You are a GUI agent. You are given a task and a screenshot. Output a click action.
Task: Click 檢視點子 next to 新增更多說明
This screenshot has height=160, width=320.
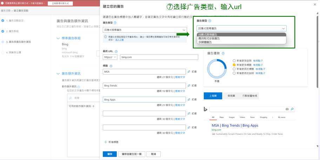click(x=258, y=61)
